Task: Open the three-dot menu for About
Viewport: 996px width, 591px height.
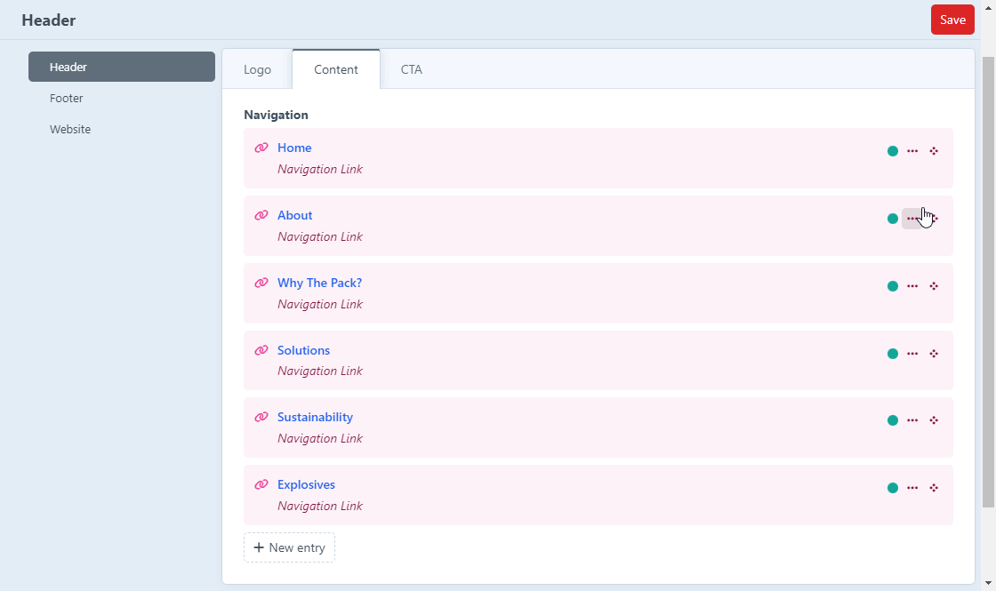Action: (x=912, y=219)
